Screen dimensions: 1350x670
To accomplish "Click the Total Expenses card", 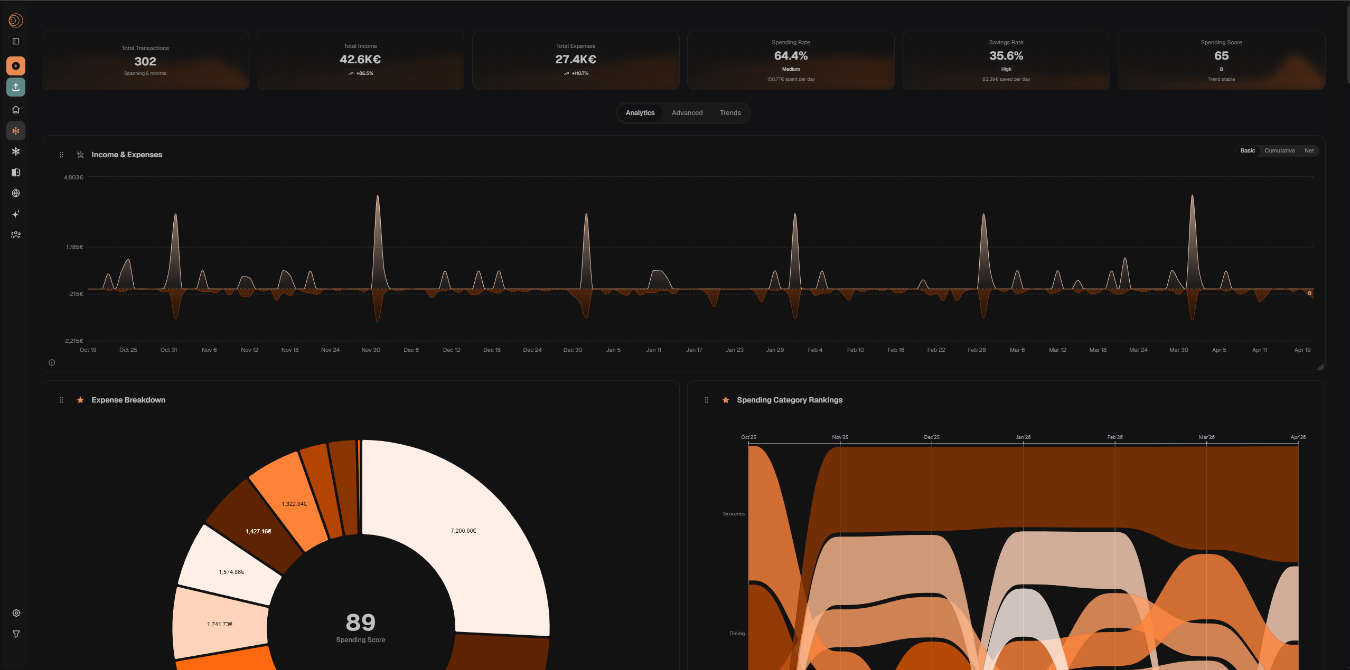I will [x=576, y=60].
